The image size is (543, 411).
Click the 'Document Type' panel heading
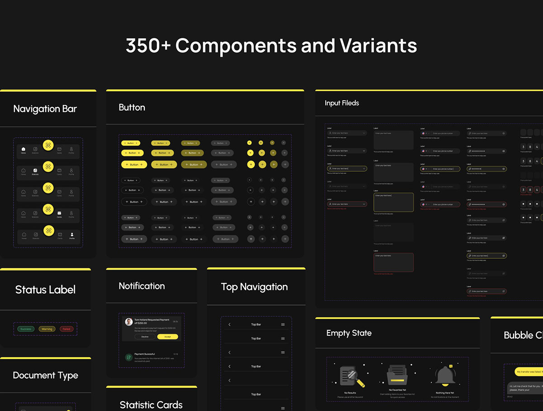click(45, 375)
